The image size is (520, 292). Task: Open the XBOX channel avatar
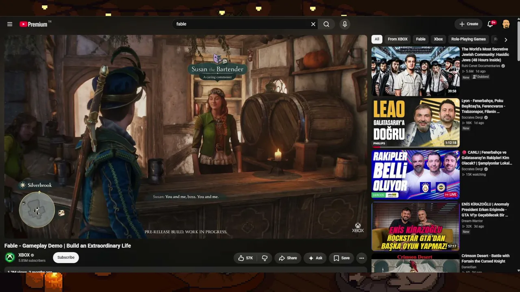(10, 258)
